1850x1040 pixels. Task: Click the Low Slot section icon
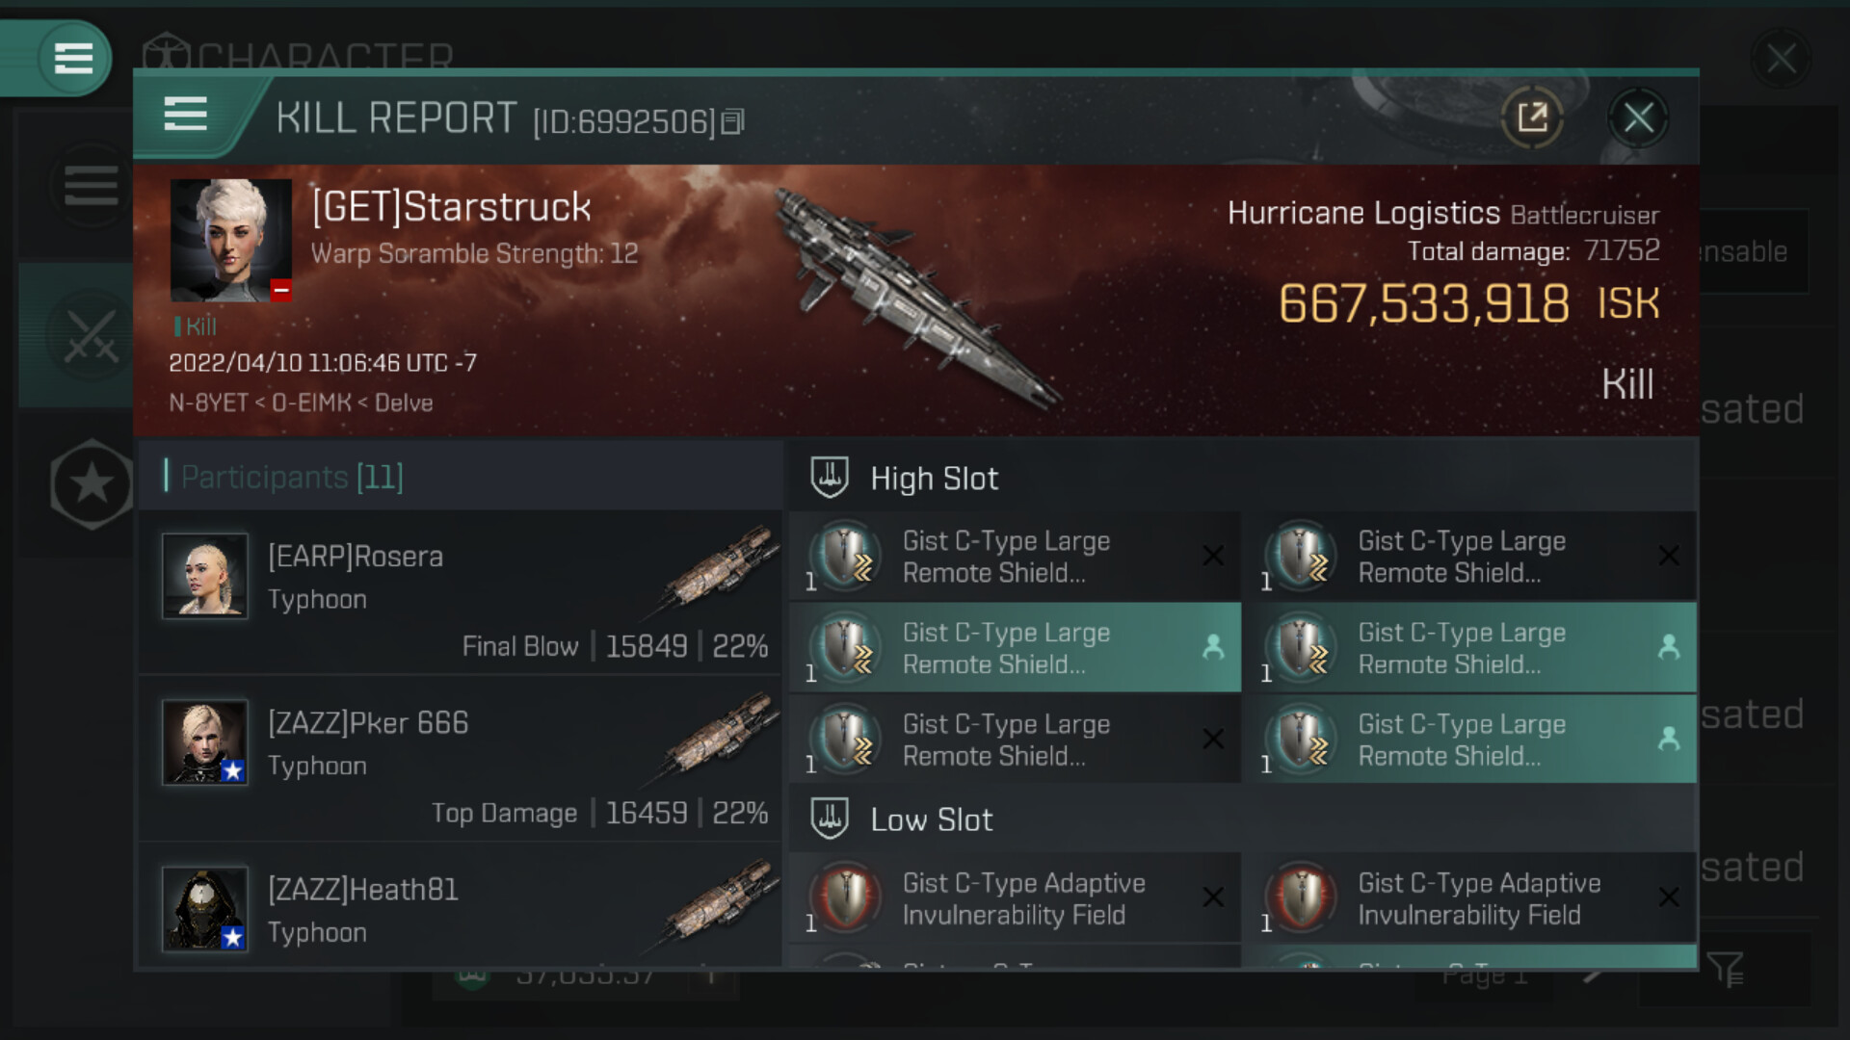[830, 819]
